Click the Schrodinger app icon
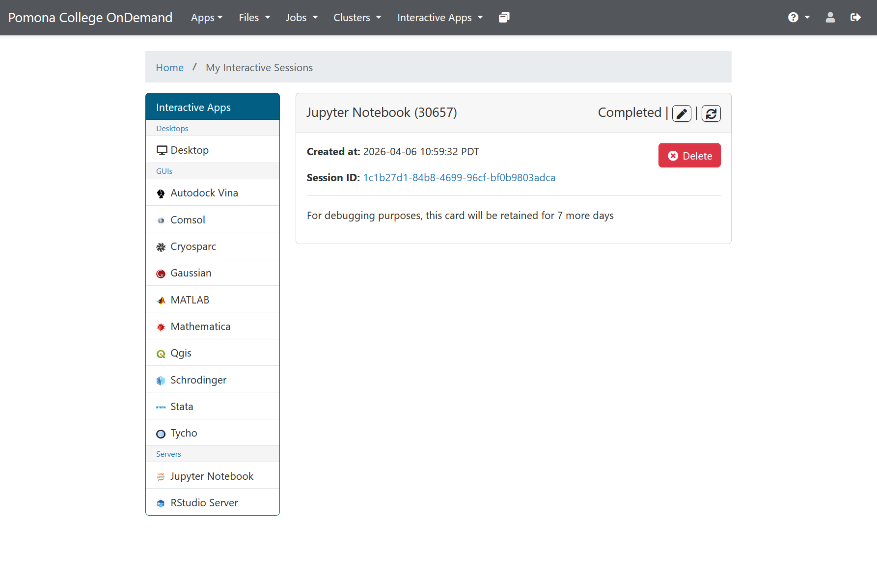The width and height of the screenshot is (877, 578). pos(161,381)
